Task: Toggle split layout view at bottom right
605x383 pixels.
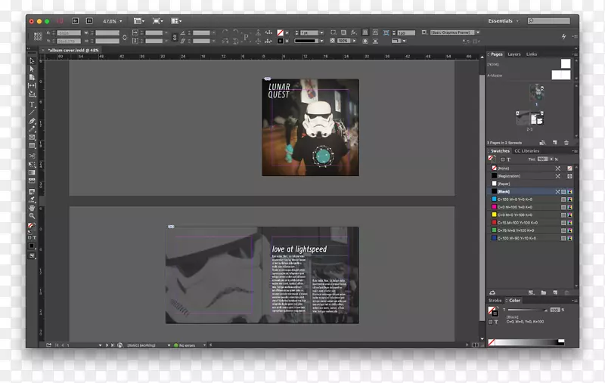Action: pyautogui.click(x=476, y=345)
